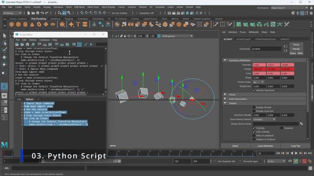Click the Render Settings clapperboard icon
Screen dimensions: 314x176
tap(183, 13)
